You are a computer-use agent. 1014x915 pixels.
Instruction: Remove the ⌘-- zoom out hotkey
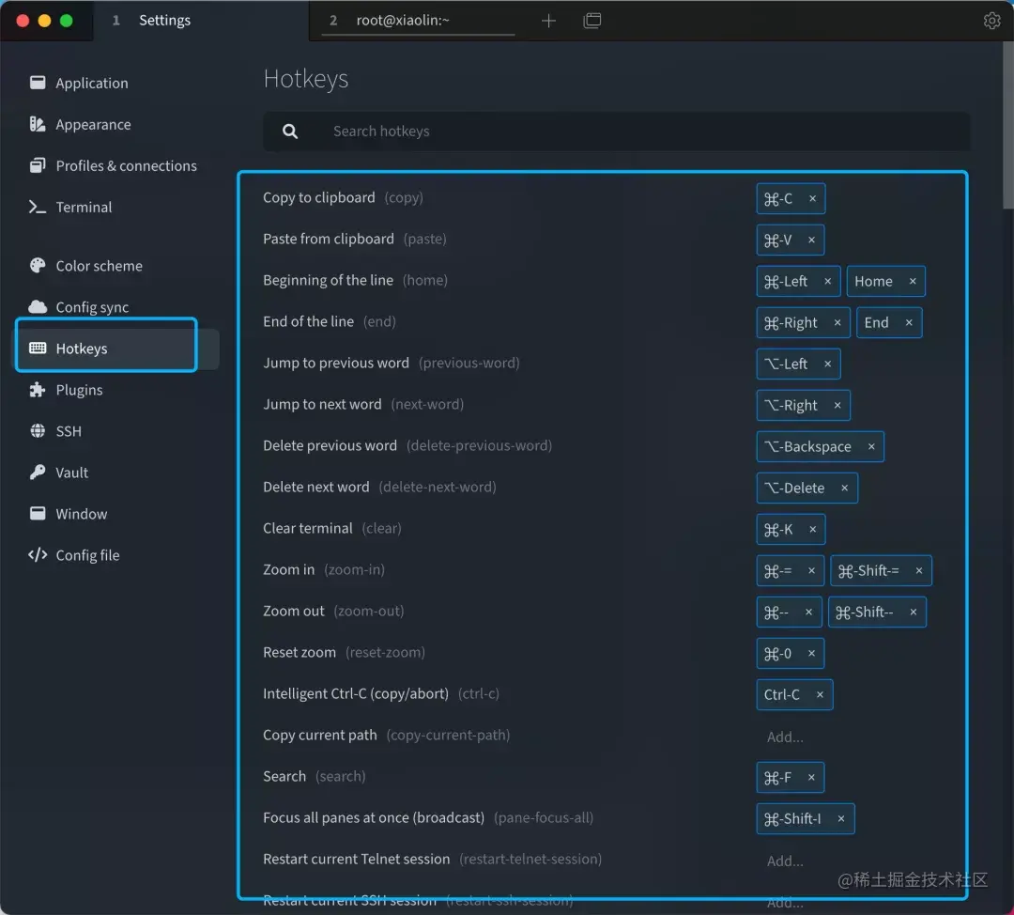pyautogui.click(x=808, y=613)
